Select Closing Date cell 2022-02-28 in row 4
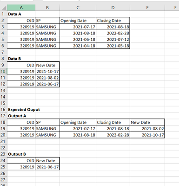The image size is (179, 186). [x=113, y=33]
